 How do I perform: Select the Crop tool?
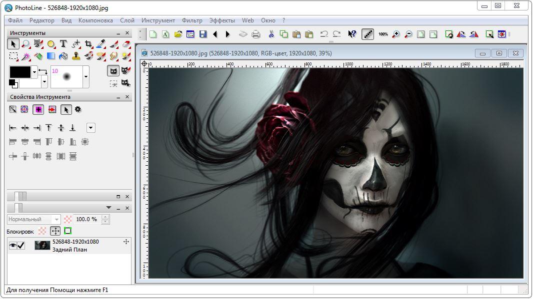(88, 44)
